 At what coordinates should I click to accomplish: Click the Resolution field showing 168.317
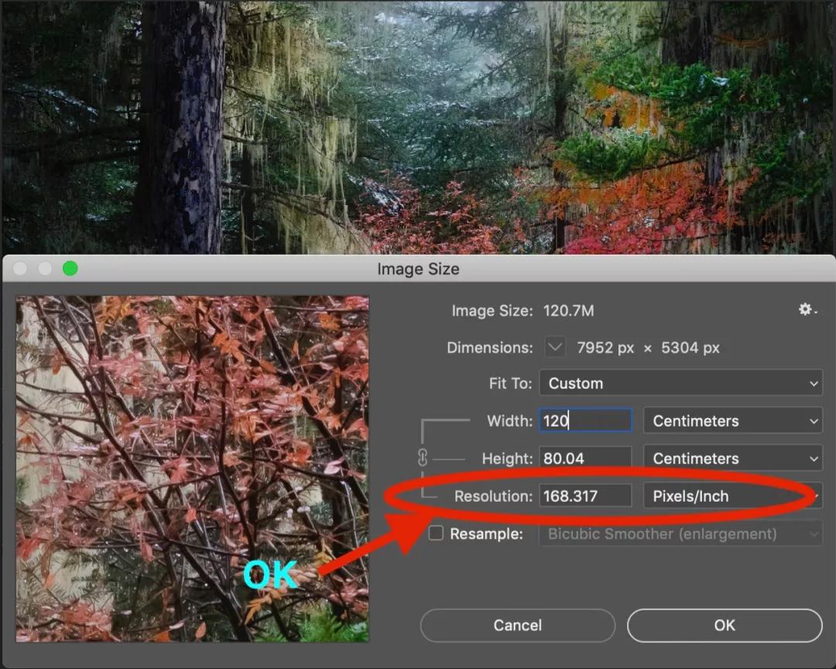point(585,496)
